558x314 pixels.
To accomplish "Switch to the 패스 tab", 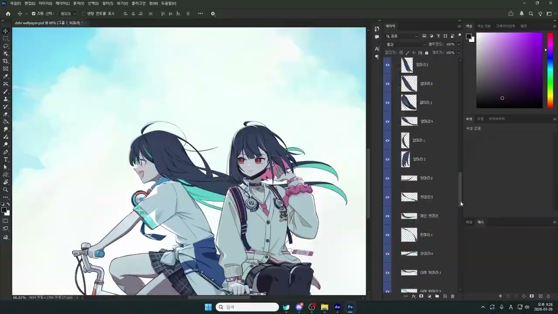I will coord(481,222).
